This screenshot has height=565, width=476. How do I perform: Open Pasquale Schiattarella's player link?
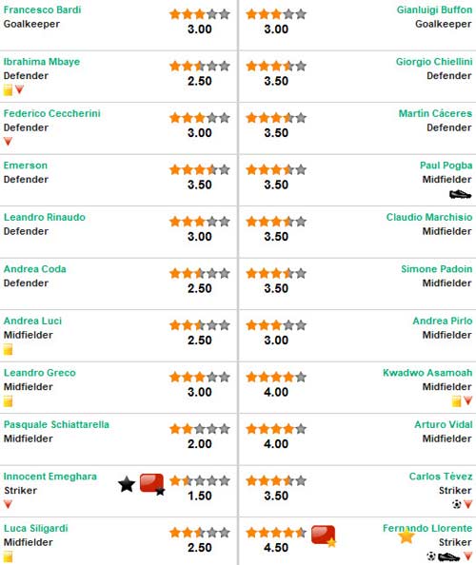tap(56, 424)
